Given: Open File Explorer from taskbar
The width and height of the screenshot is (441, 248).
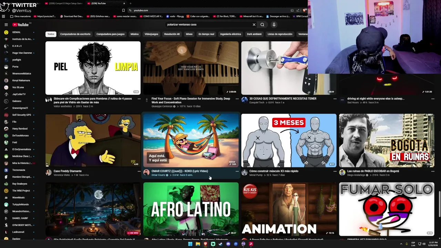Looking at the screenshot, I should [x=198, y=244].
